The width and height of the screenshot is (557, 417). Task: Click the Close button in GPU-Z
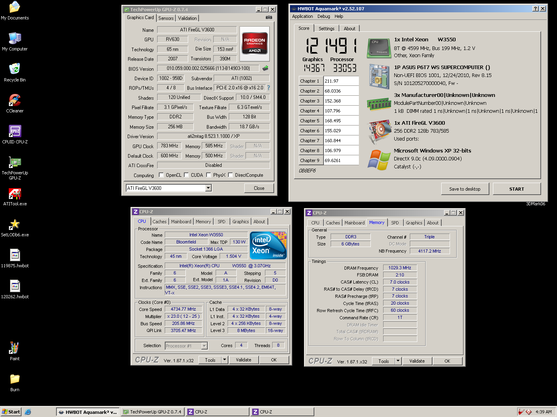(259, 188)
